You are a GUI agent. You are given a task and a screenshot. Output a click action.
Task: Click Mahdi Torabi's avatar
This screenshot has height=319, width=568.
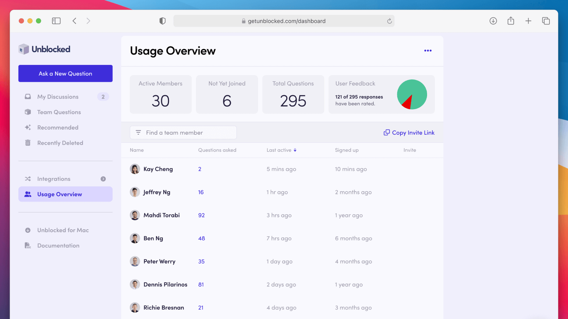pos(135,215)
